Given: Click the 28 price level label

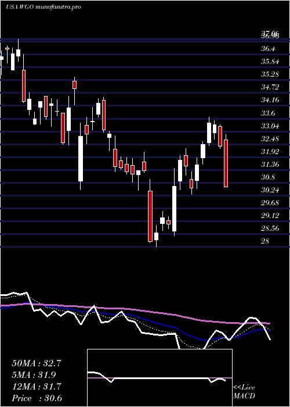Looking at the screenshot, I should 265,241.
